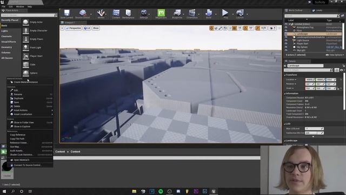Select the rotate gizmo tool in viewport
Viewport: 346px width, 195px height.
point(216,28)
